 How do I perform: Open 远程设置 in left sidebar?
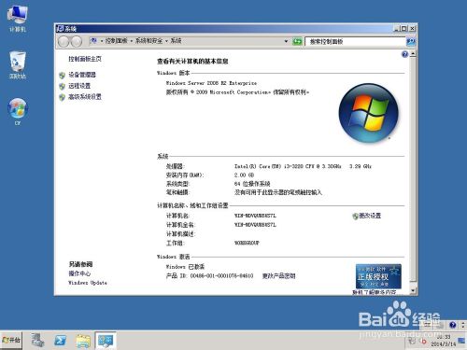tap(79, 86)
